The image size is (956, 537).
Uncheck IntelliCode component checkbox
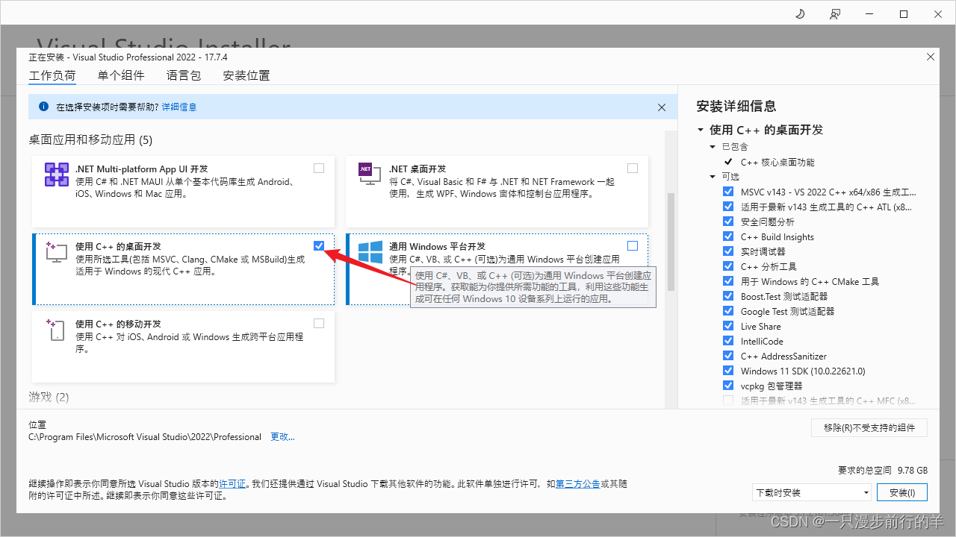point(728,341)
